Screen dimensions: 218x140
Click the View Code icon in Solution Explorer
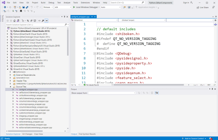(39, 20)
